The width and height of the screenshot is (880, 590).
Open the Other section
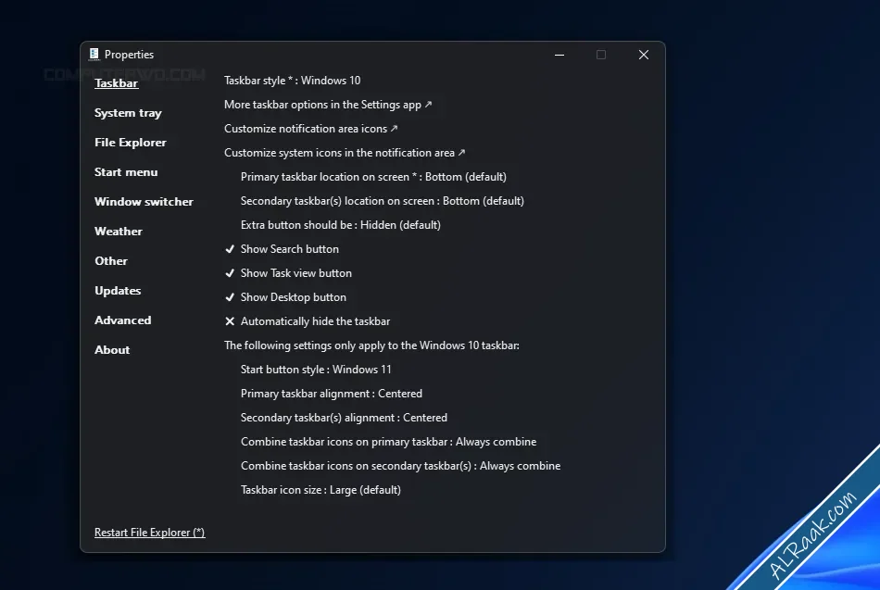coord(111,261)
